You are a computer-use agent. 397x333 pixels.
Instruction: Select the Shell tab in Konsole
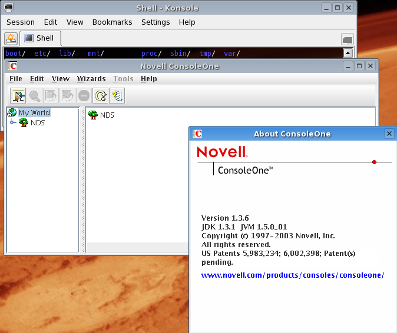40,38
